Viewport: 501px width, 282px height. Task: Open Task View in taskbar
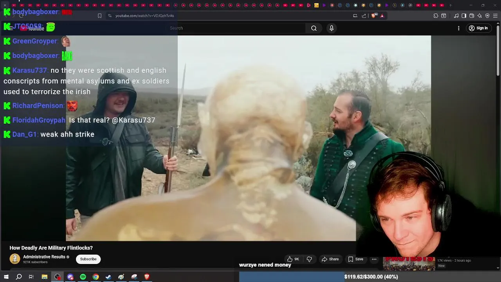(x=31, y=277)
